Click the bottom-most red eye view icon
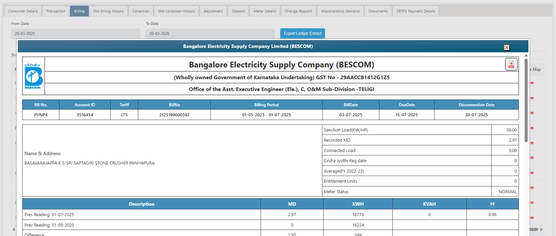This screenshot has height=236, width=556. [532, 218]
